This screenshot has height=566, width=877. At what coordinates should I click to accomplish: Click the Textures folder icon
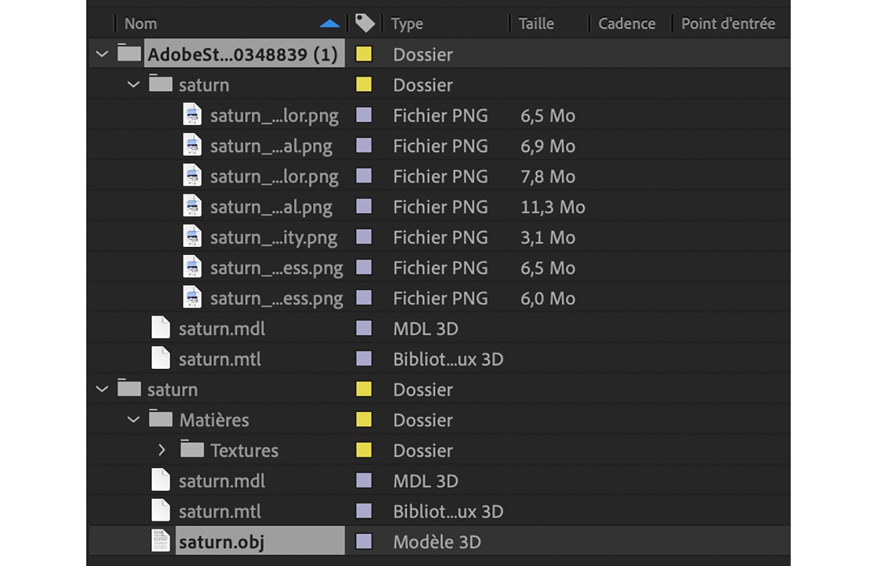coord(192,450)
